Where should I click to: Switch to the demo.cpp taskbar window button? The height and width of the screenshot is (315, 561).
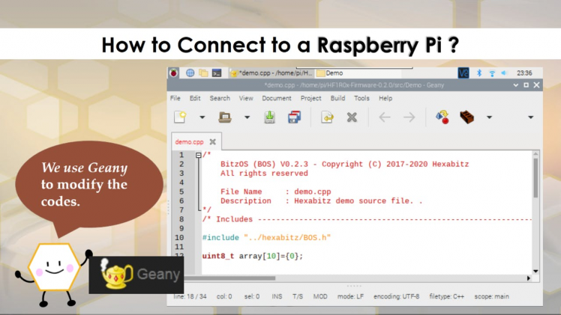point(271,73)
